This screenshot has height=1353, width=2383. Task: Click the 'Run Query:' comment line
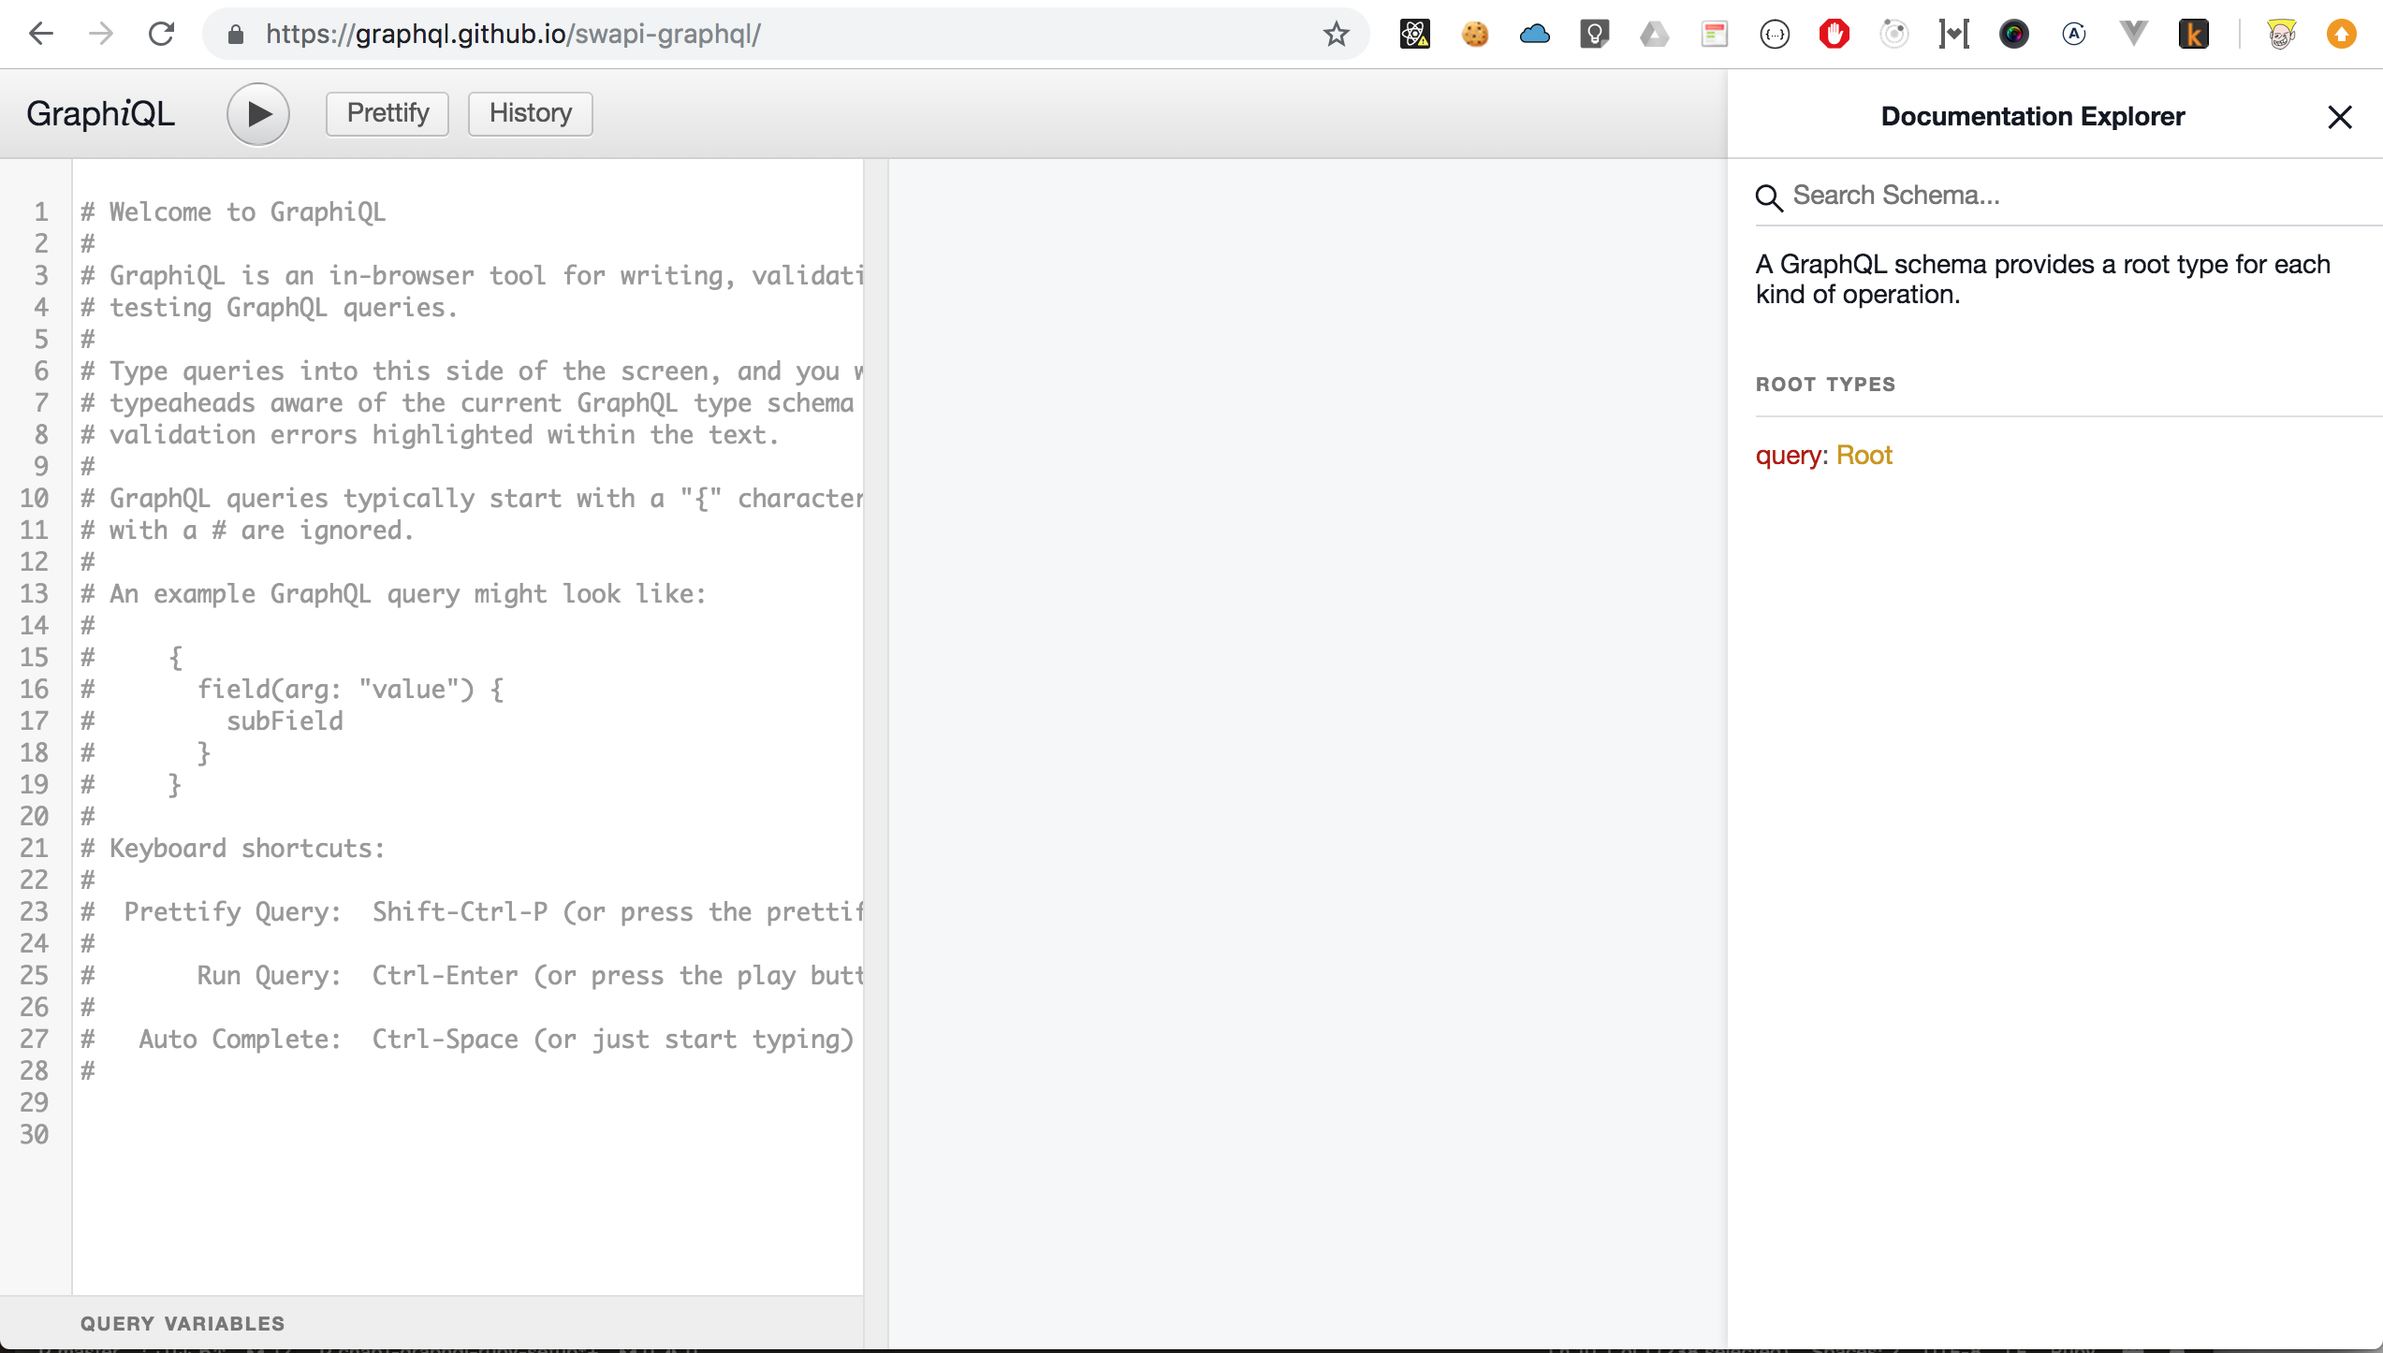point(472,976)
